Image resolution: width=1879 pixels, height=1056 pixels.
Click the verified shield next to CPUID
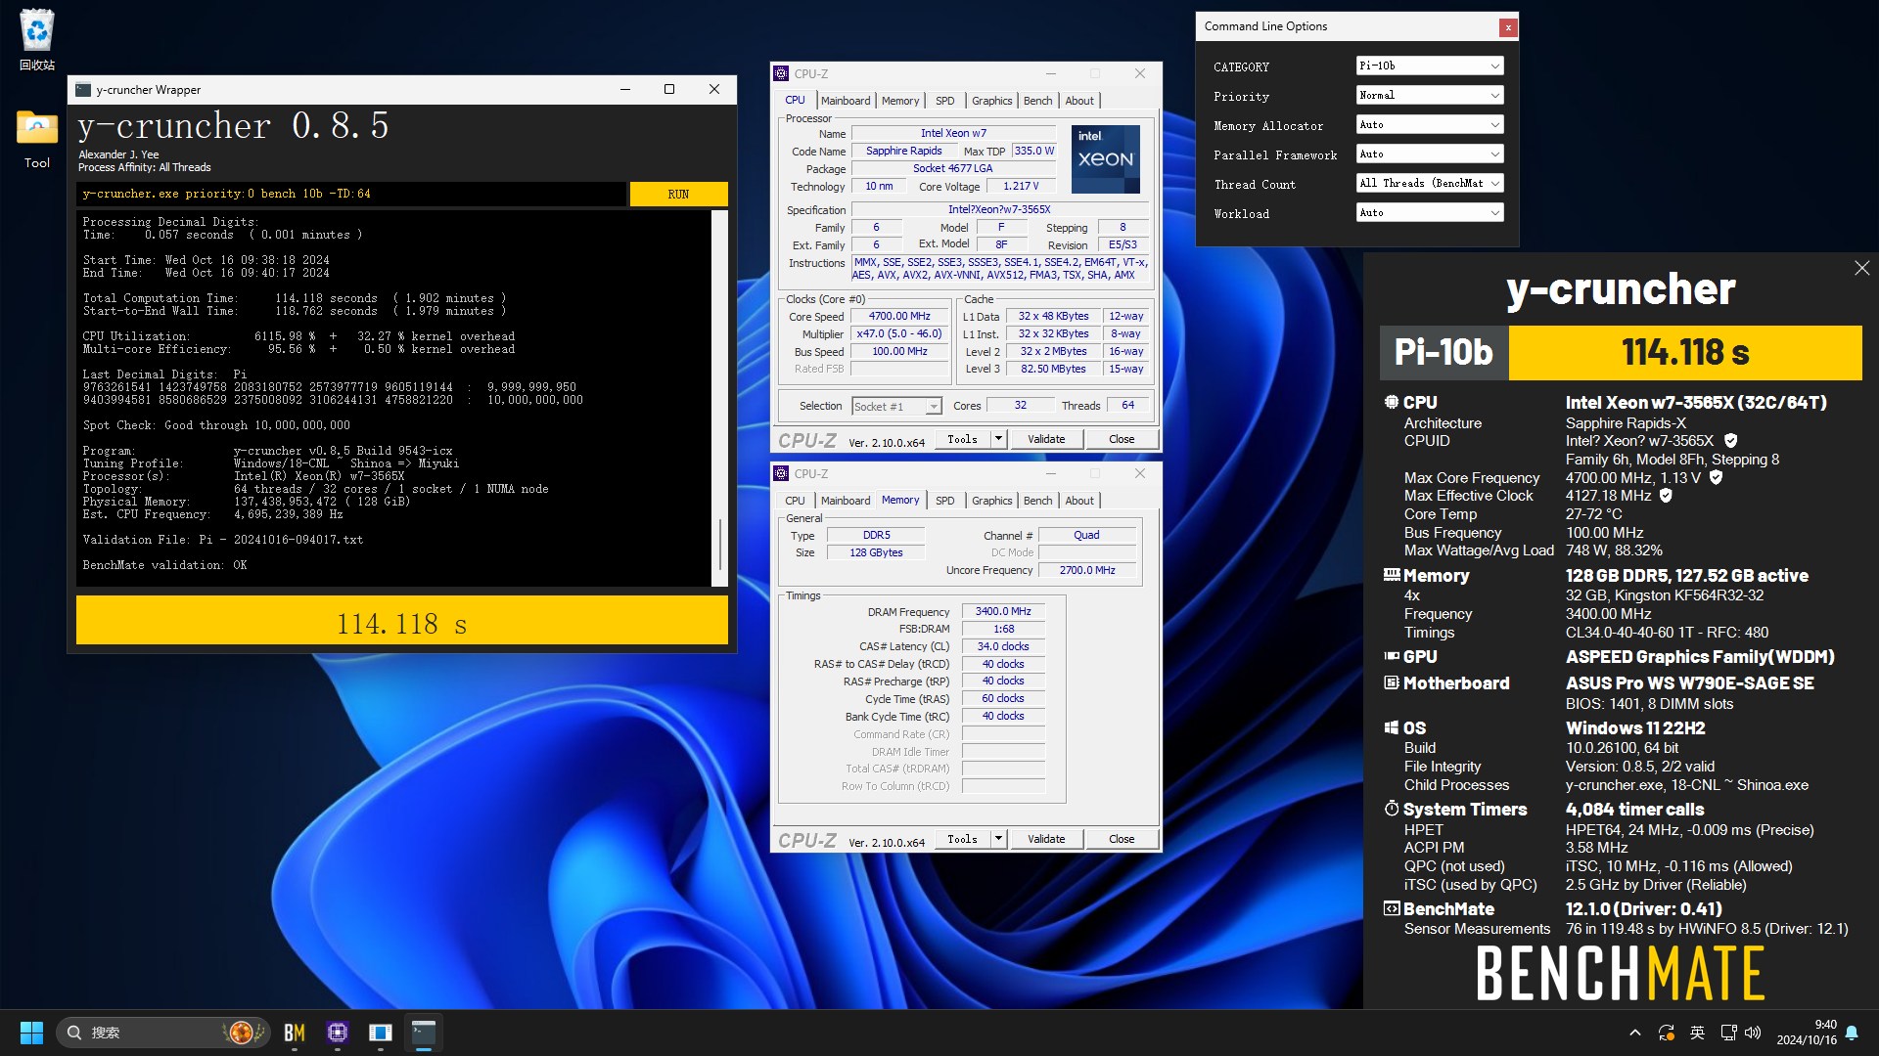click(x=1730, y=441)
